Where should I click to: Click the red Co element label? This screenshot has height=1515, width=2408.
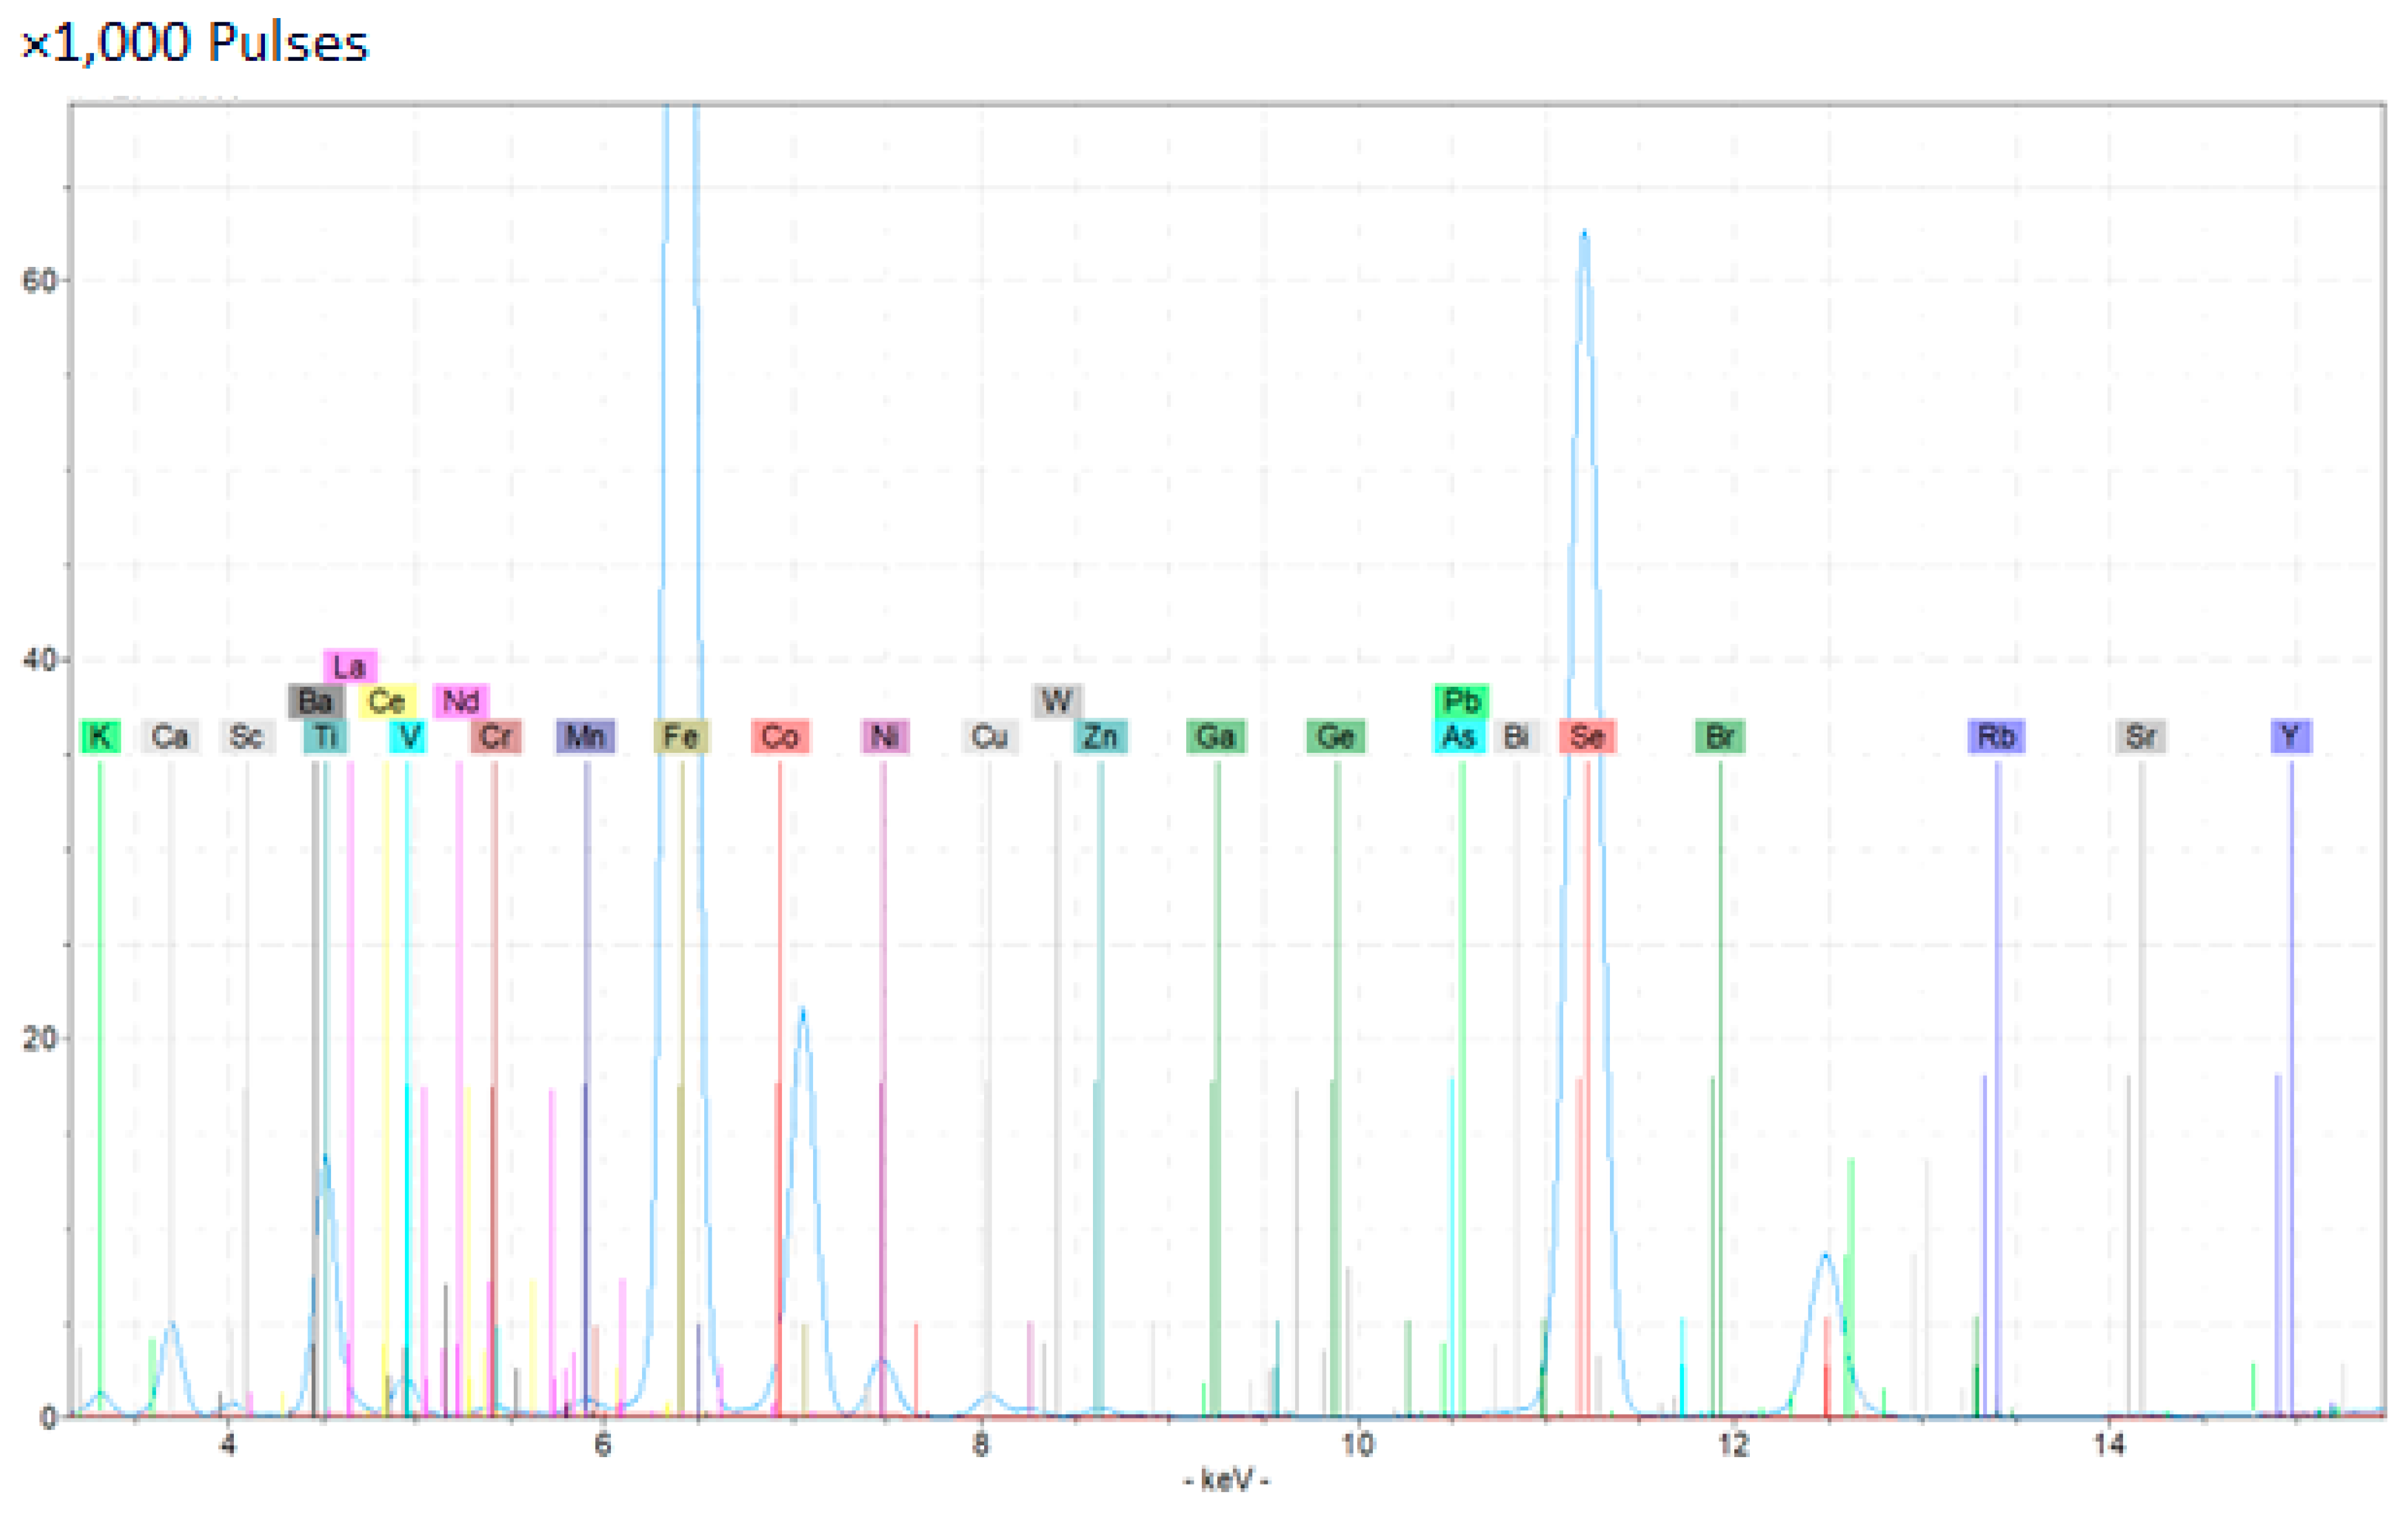tap(780, 737)
